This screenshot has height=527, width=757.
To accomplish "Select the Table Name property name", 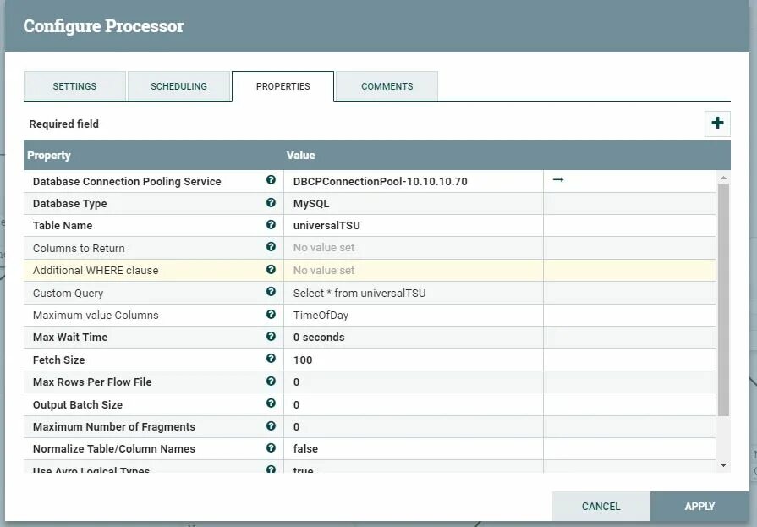I will coord(63,226).
